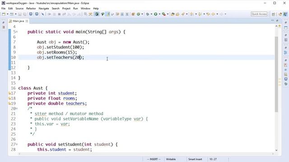Open the Project menu
The image size is (289, 162).
(66, 9)
